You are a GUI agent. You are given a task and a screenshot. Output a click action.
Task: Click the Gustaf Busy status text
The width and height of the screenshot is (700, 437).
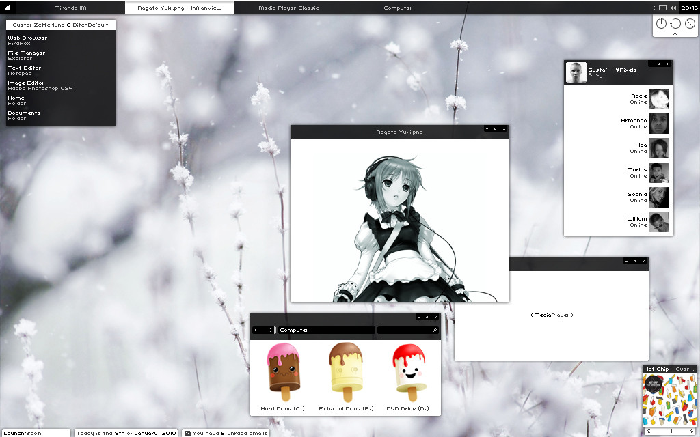point(595,75)
